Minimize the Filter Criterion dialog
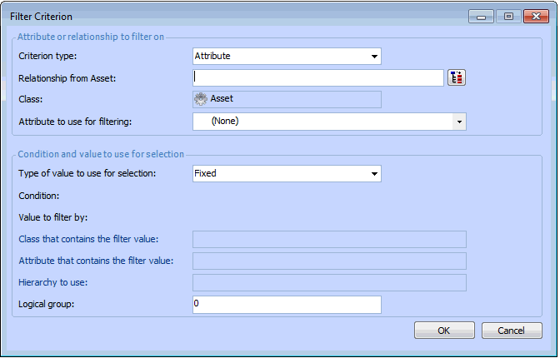 [480, 17]
